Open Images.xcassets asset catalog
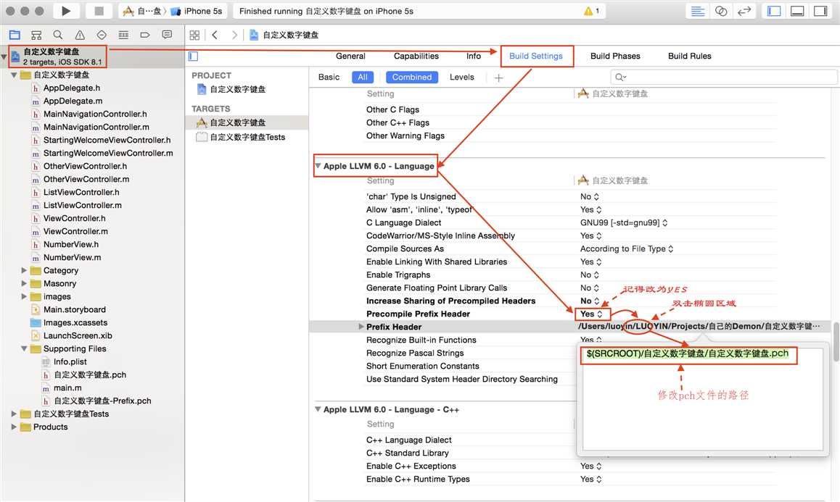Image resolution: width=840 pixels, height=502 pixels. point(75,322)
